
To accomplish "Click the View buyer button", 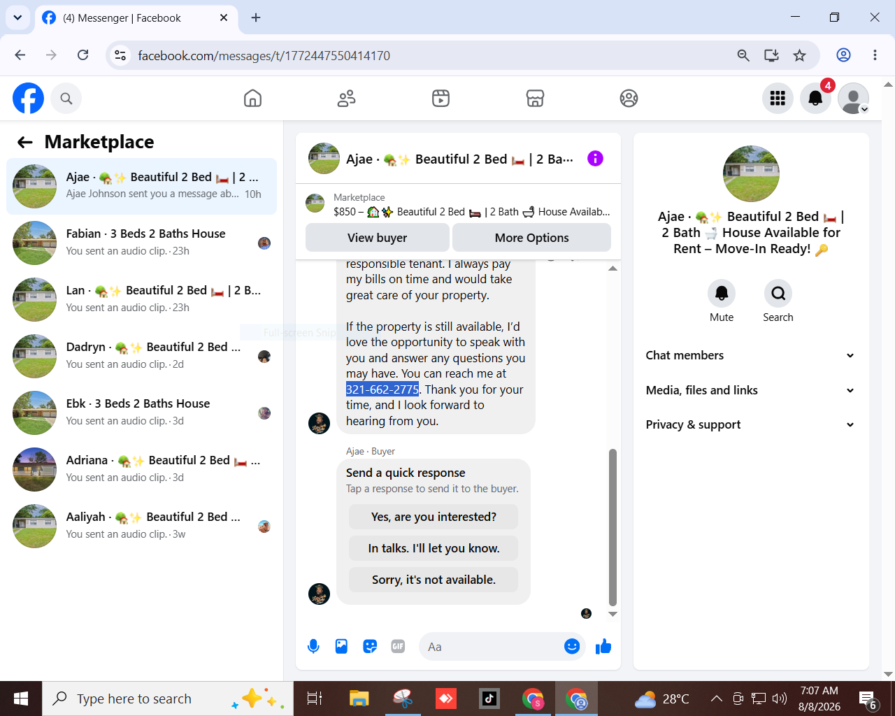I will (378, 238).
